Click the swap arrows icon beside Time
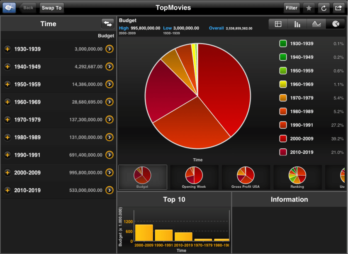This screenshot has width=348, height=254. (107, 24)
